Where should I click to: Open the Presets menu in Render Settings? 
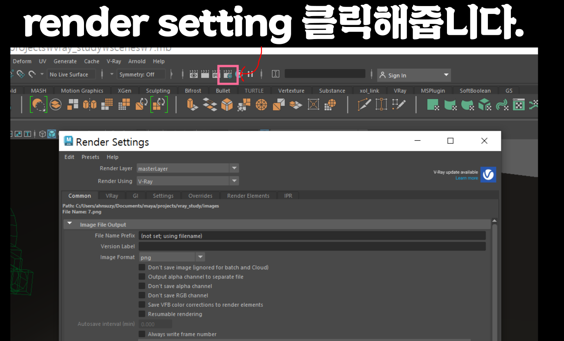91,157
